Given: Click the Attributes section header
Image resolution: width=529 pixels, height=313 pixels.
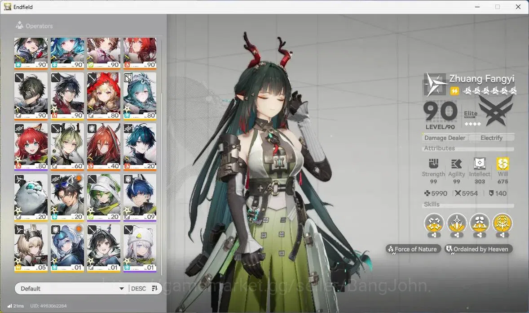Looking at the screenshot, I should pyautogui.click(x=439, y=148).
